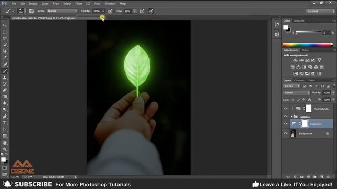Open the layer blend mode dropdown

pos(296,93)
